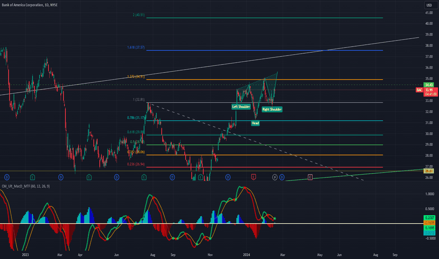Click the 38.00 price axis value

429,45
